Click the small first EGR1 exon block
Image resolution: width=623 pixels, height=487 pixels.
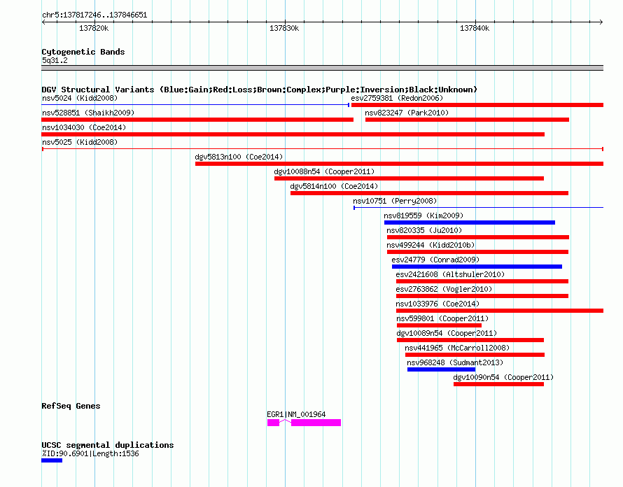274,423
